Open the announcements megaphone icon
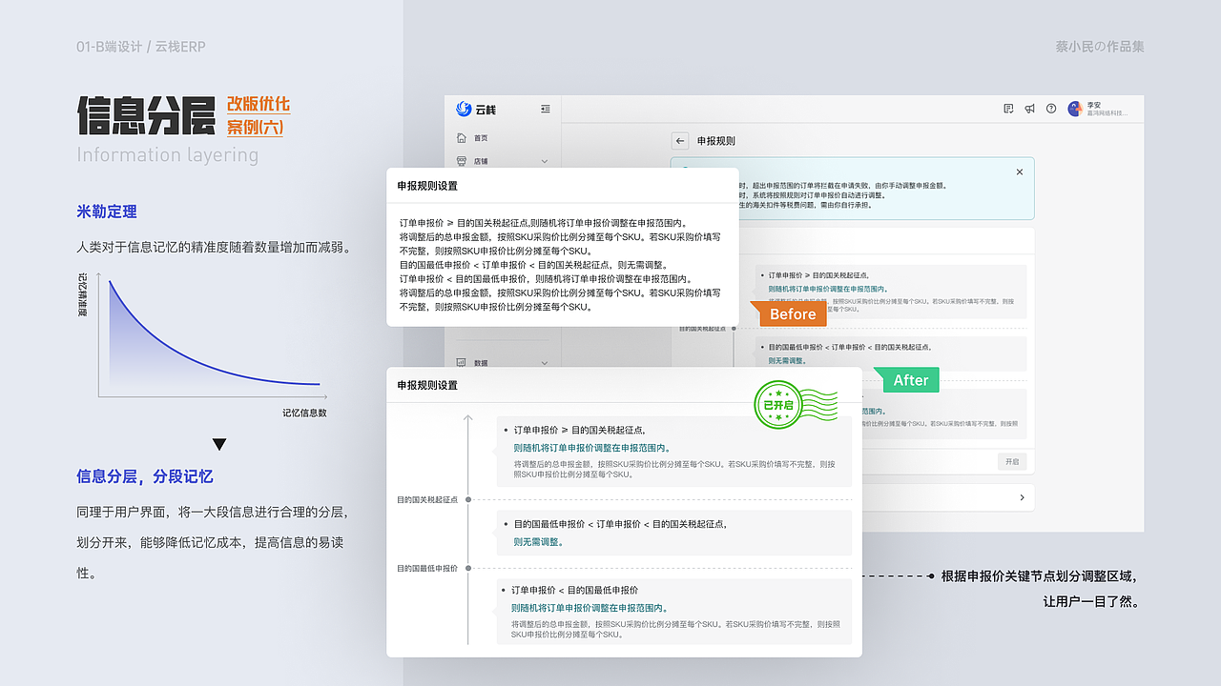Viewport: 1221px width, 686px height. [x=1030, y=109]
